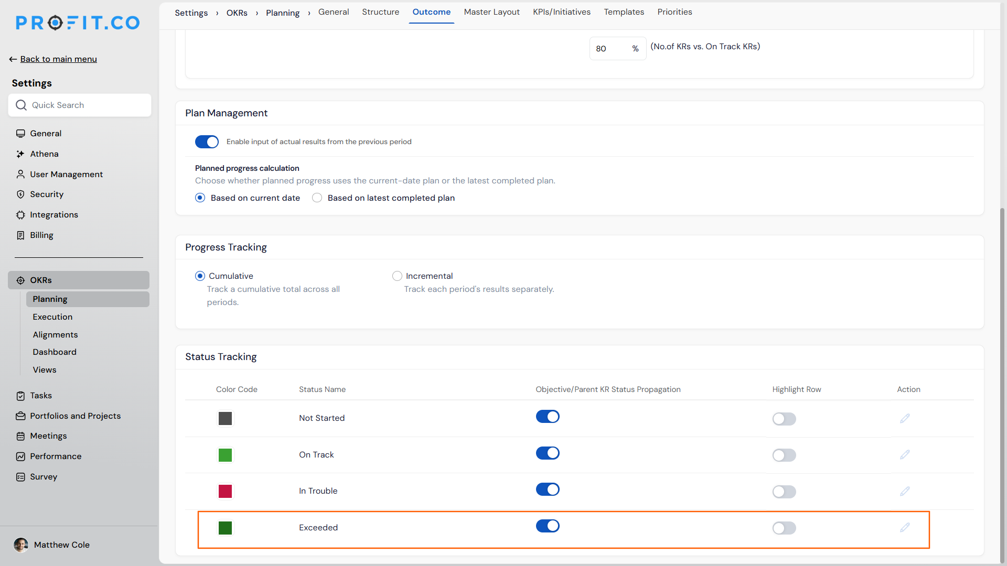This screenshot has height=566, width=1007.
Task: Open Execution under OKRs
Action: [52, 317]
